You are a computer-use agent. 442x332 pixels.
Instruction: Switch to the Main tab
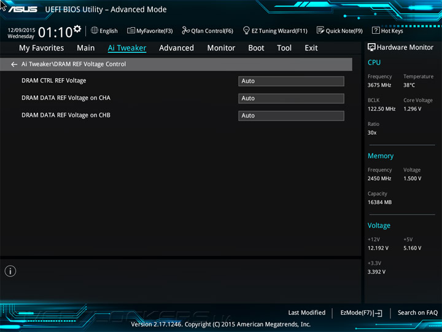pos(86,48)
